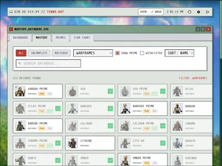
Task: Open the Warframes category dropdown
Action: pos(93,53)
